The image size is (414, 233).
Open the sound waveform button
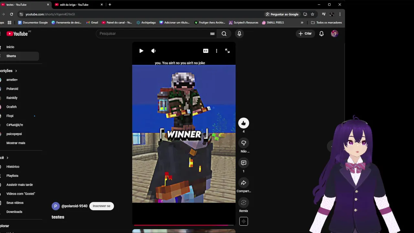[x=244, y=221]
